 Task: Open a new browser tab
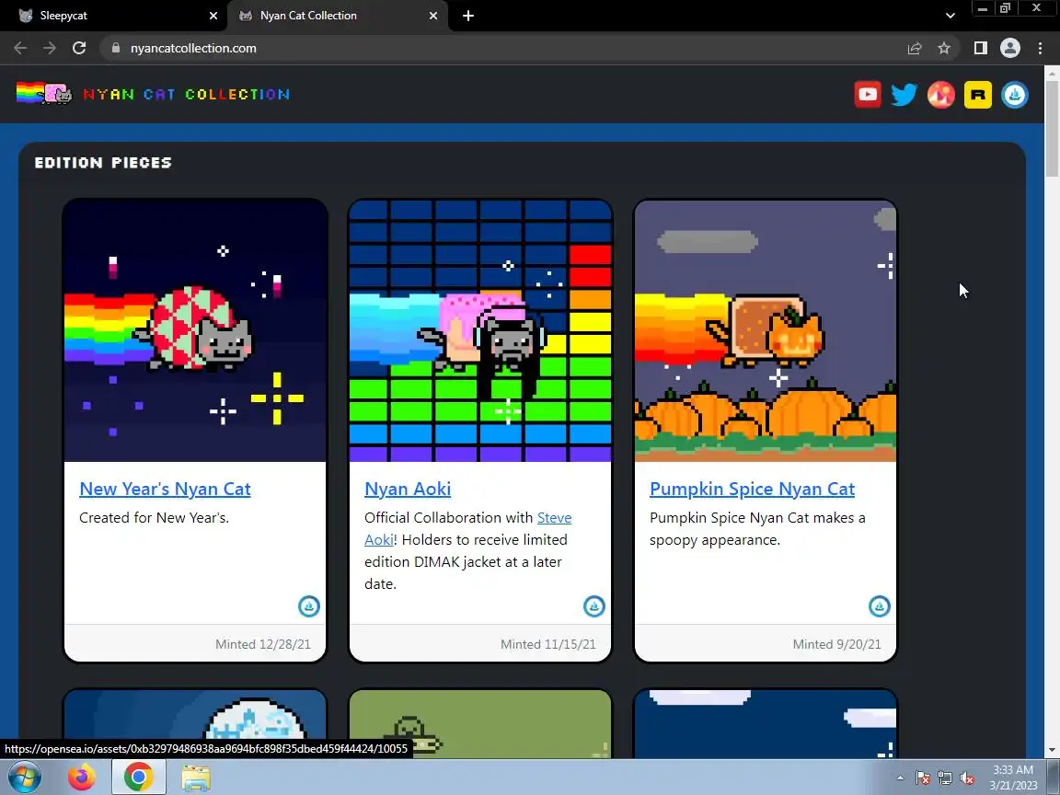click(x=467, y=16)
